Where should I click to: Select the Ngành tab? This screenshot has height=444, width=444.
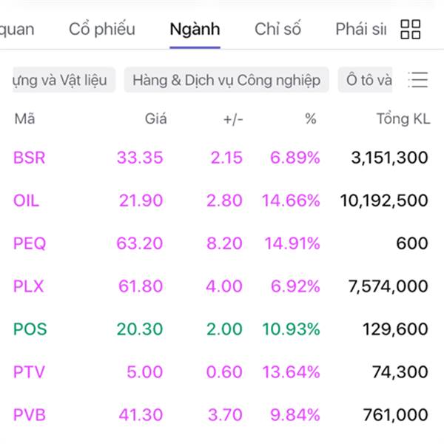195,30
